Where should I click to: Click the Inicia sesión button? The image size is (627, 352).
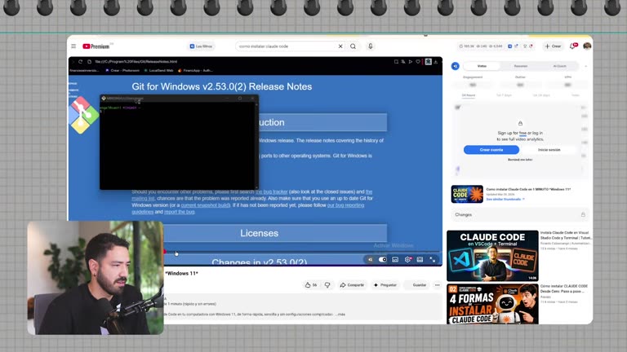pyautogui.click(x=549, y=150)
